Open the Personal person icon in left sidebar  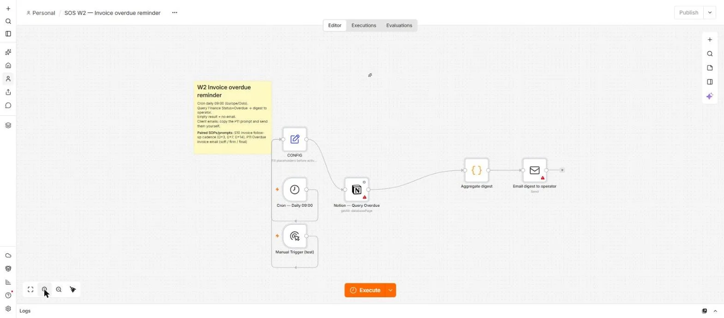coord(8,79)
